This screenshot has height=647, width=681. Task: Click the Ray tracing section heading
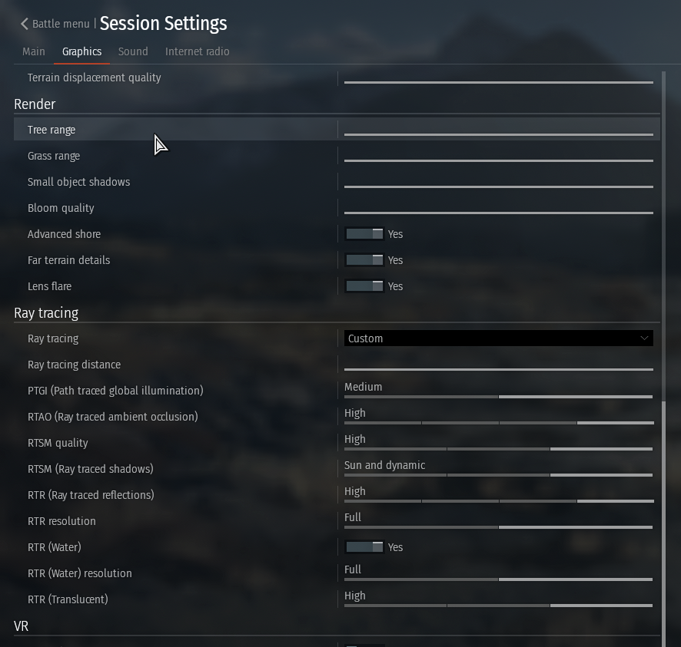pyautogui.click(x=46, y=313)
